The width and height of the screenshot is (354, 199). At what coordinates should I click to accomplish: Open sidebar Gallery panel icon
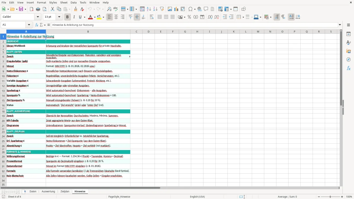click(348, 51)
